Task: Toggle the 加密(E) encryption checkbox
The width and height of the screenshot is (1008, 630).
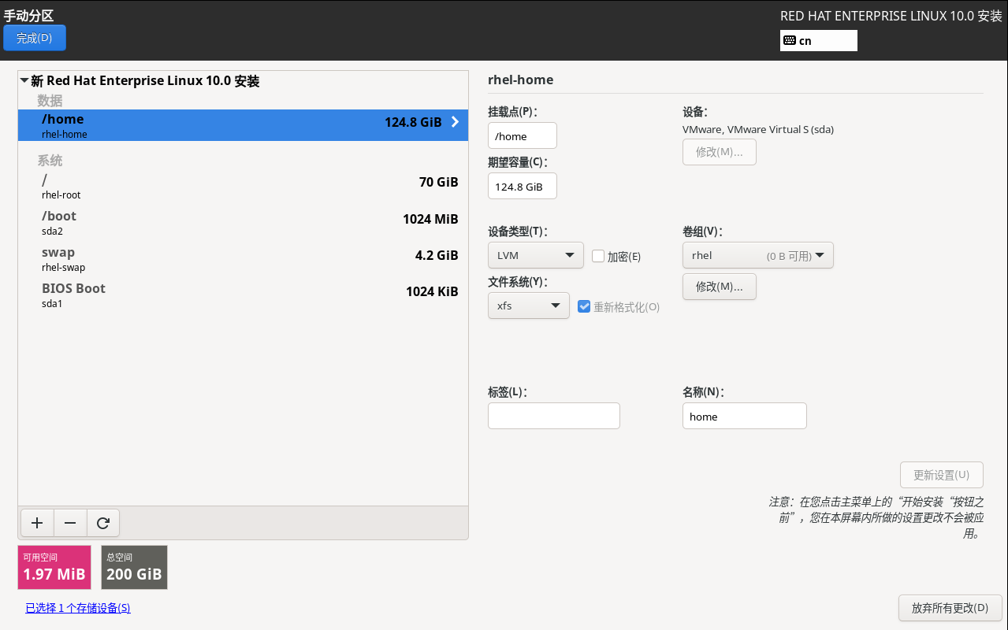Action: [598, 256]
